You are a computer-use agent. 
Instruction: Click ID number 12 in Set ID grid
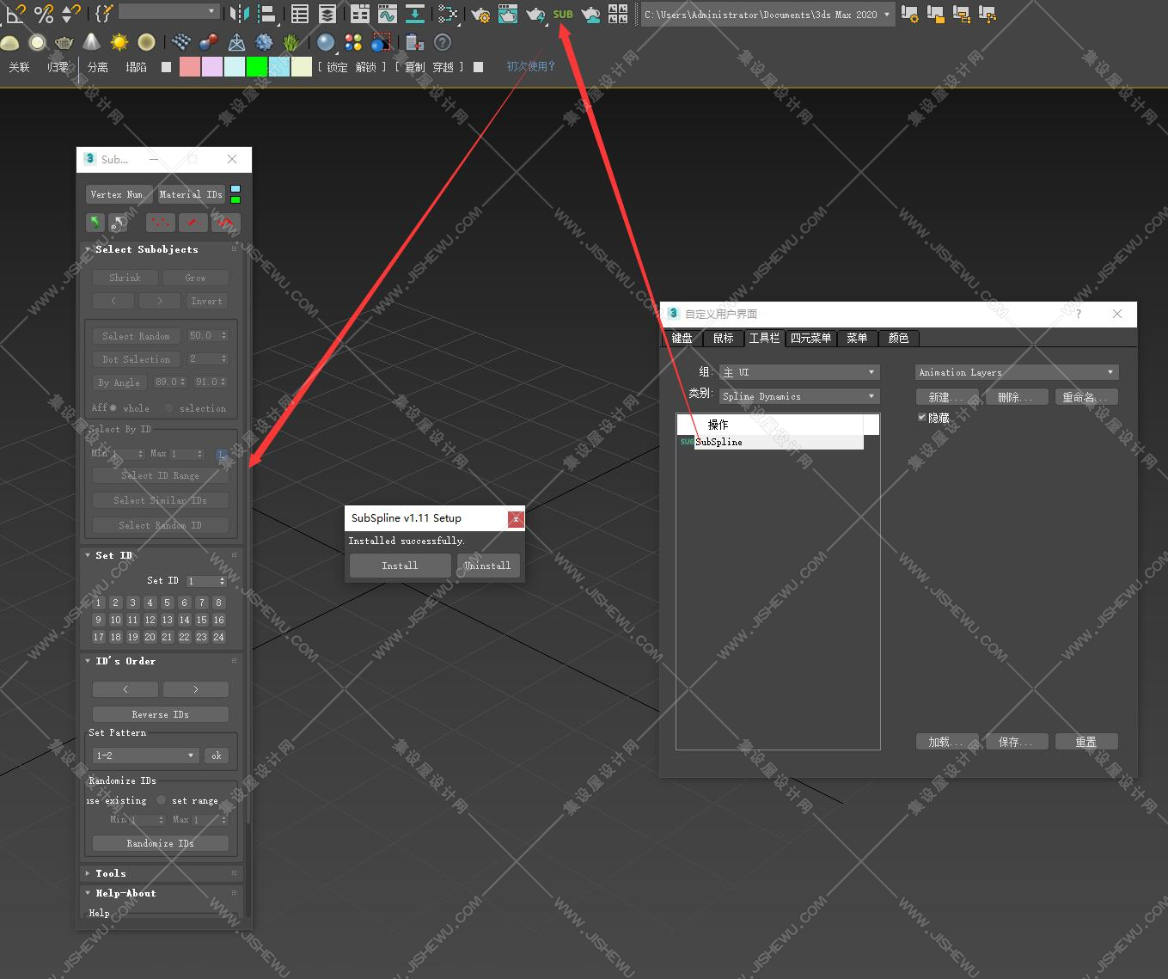click(150, 620)
